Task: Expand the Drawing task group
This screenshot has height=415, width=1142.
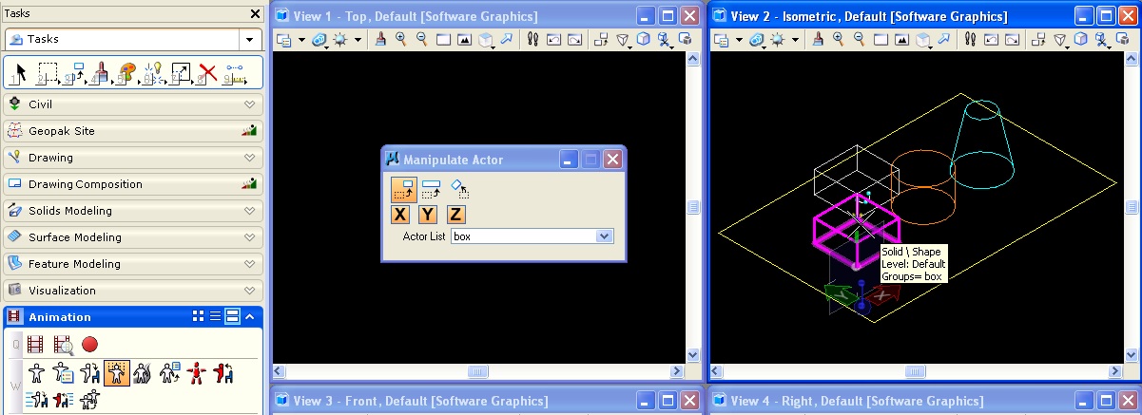Action: pos(249,158)
